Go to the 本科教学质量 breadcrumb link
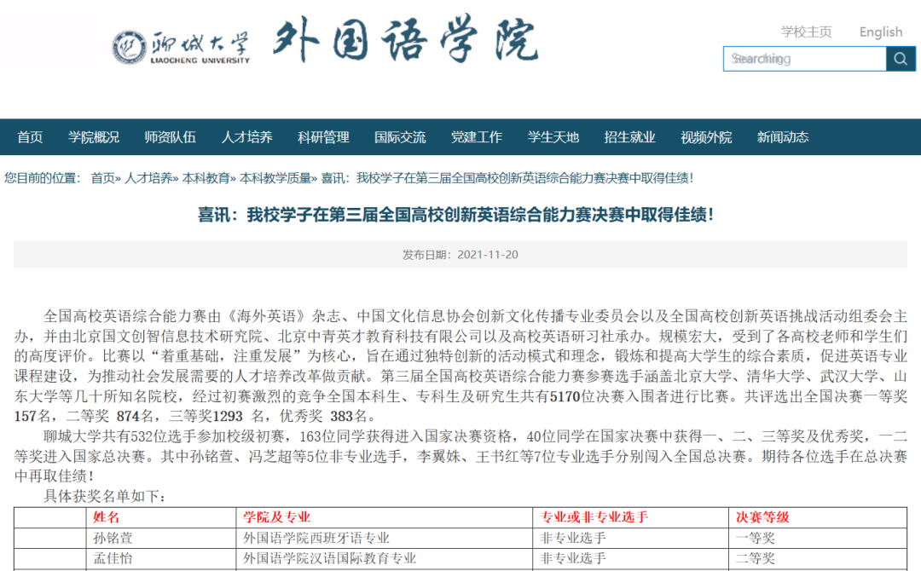921x571 pixels. point(275,178)
